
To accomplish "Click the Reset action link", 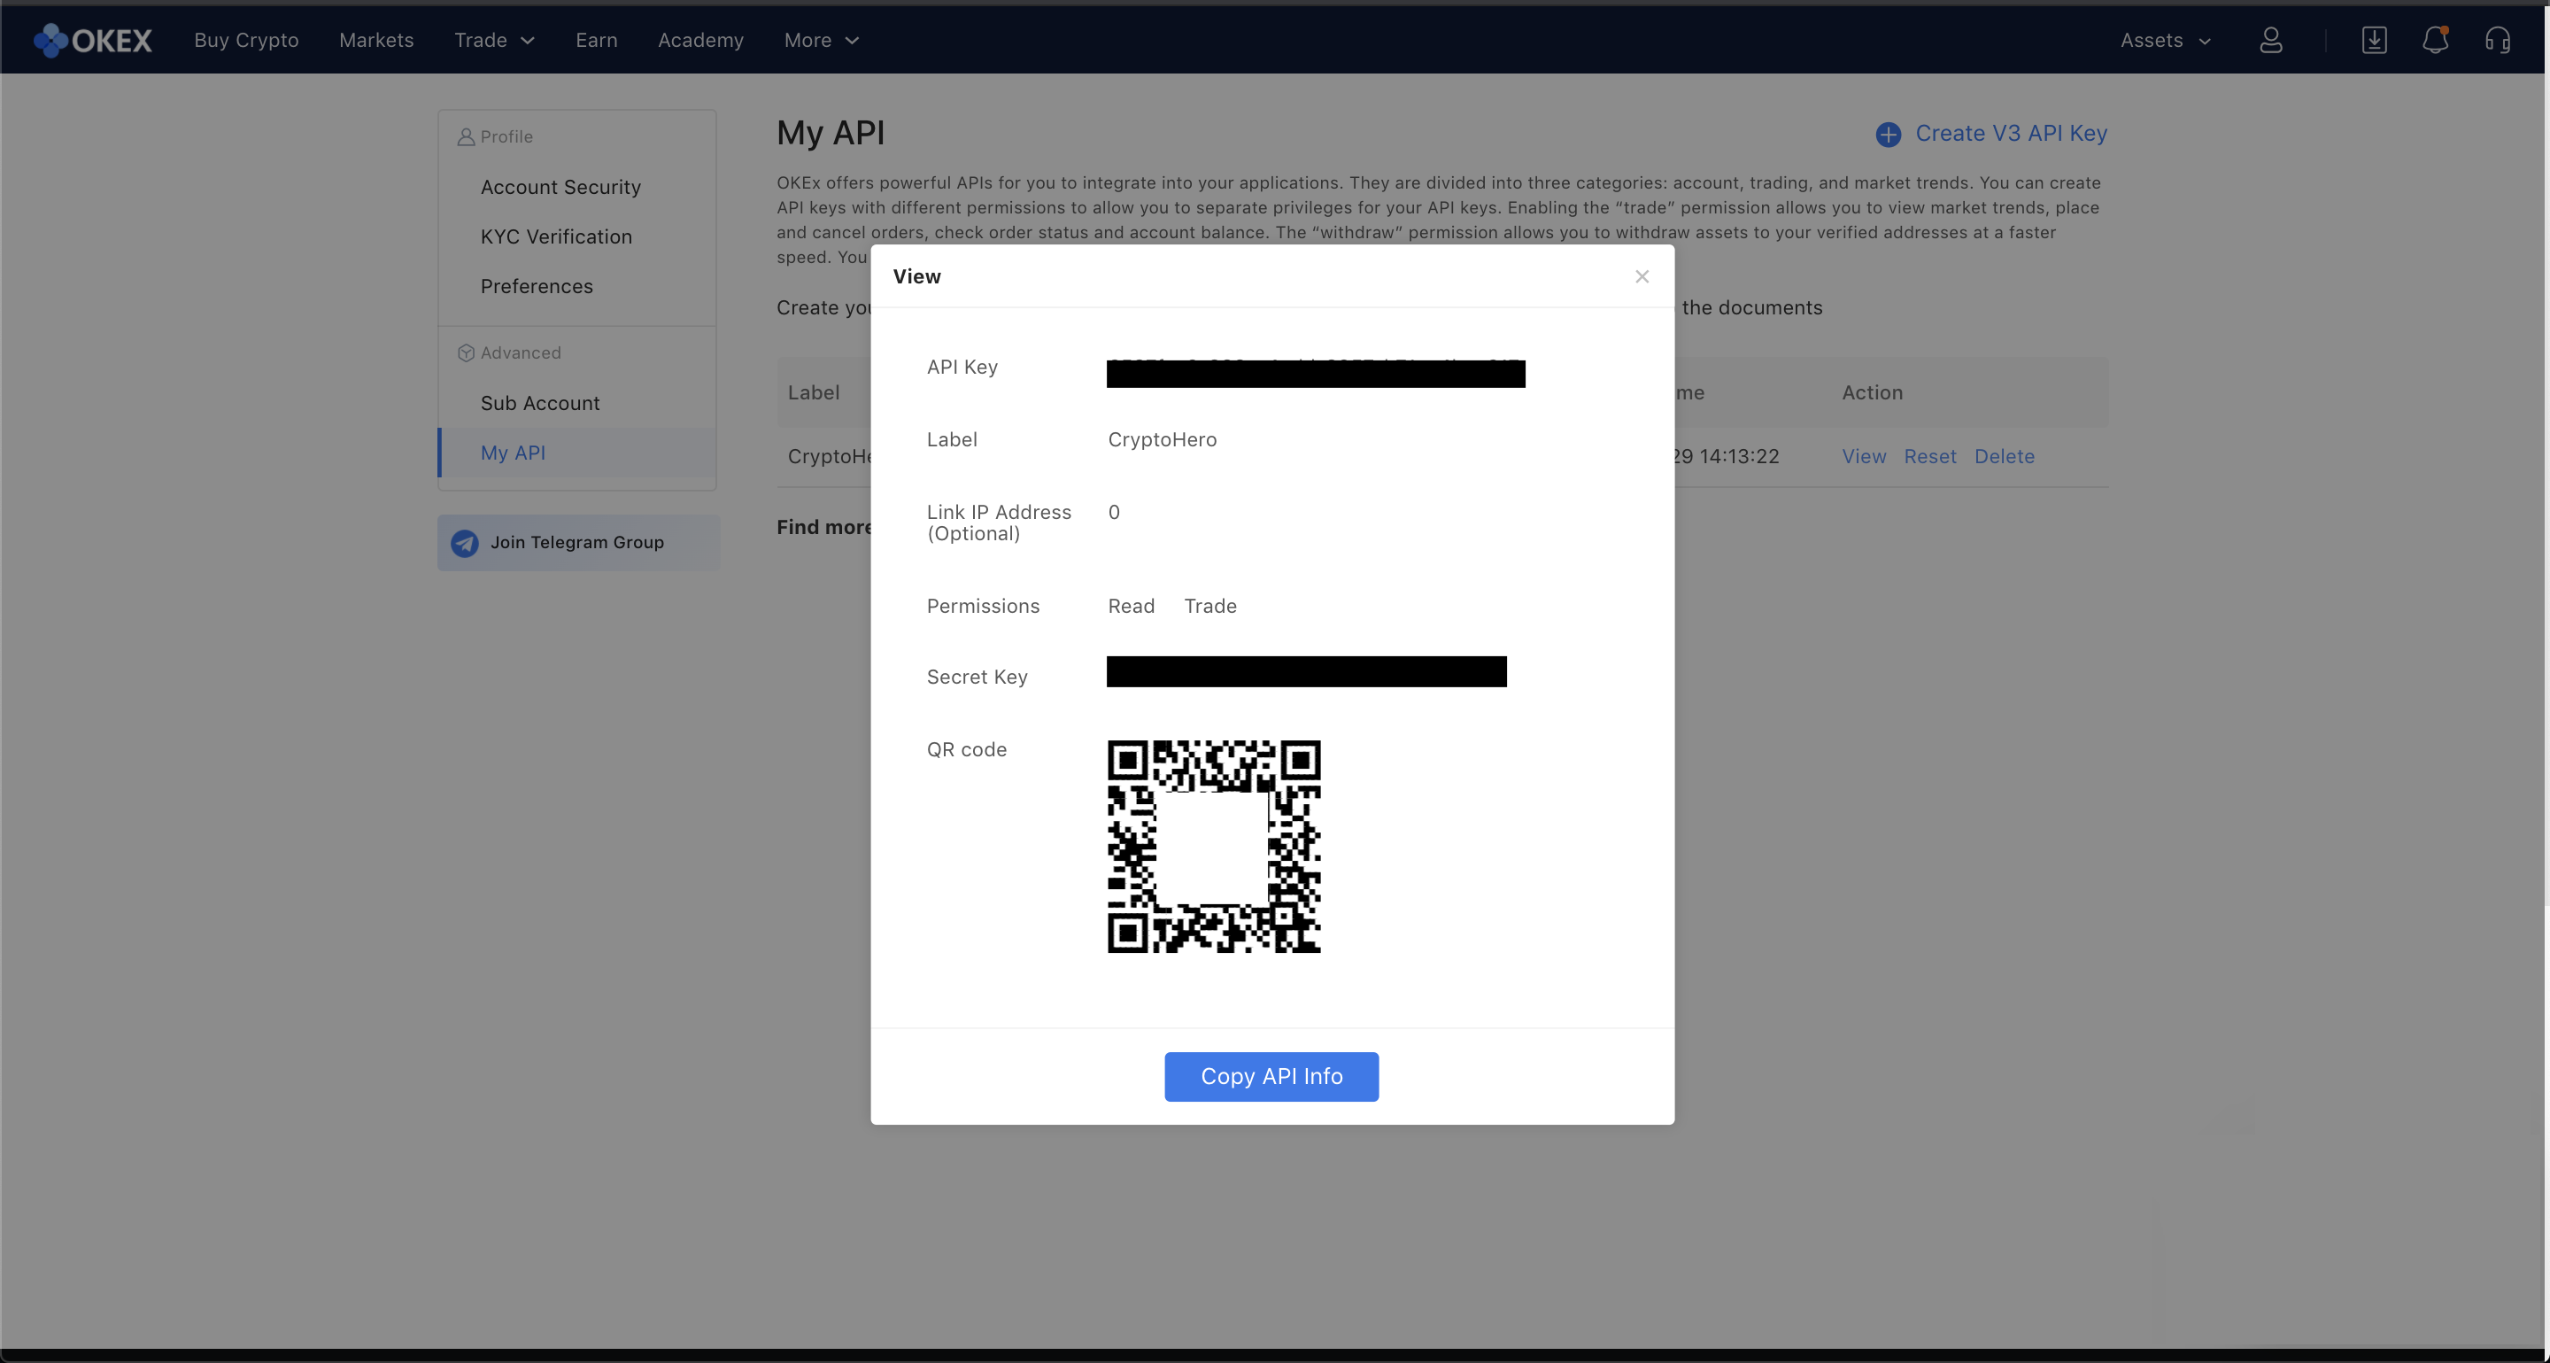I will pyautogui.click(x=1929, y=456).
